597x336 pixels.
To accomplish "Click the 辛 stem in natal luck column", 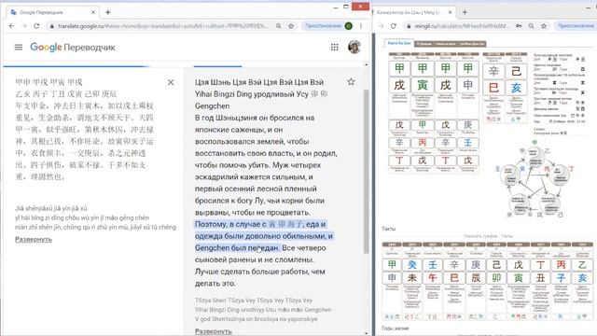I will (x=493, y=71).
